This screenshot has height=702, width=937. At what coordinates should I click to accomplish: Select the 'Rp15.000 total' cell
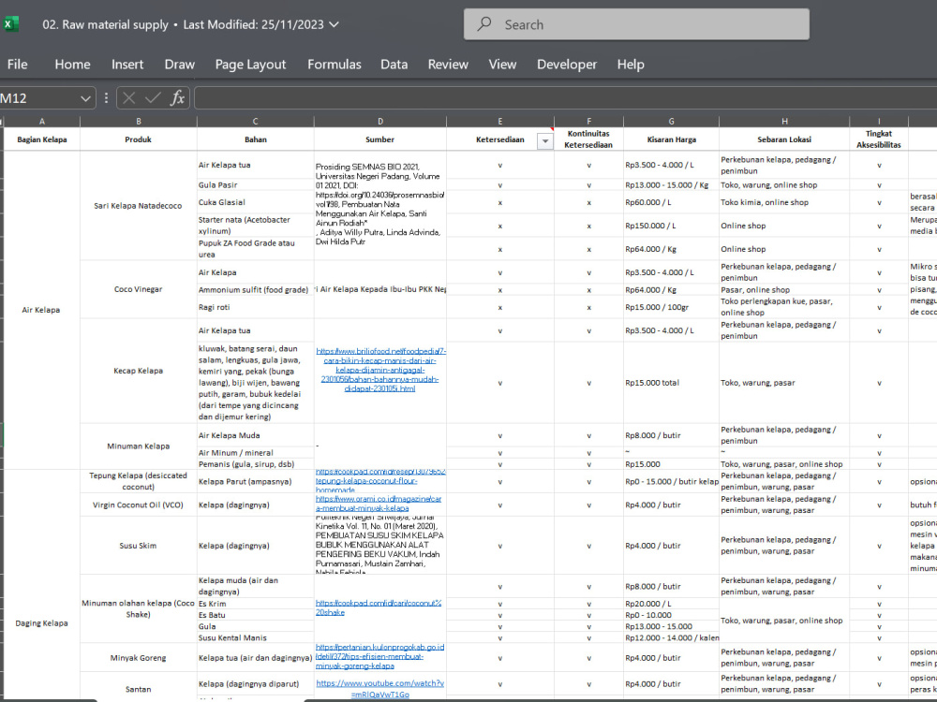[671, 383]
